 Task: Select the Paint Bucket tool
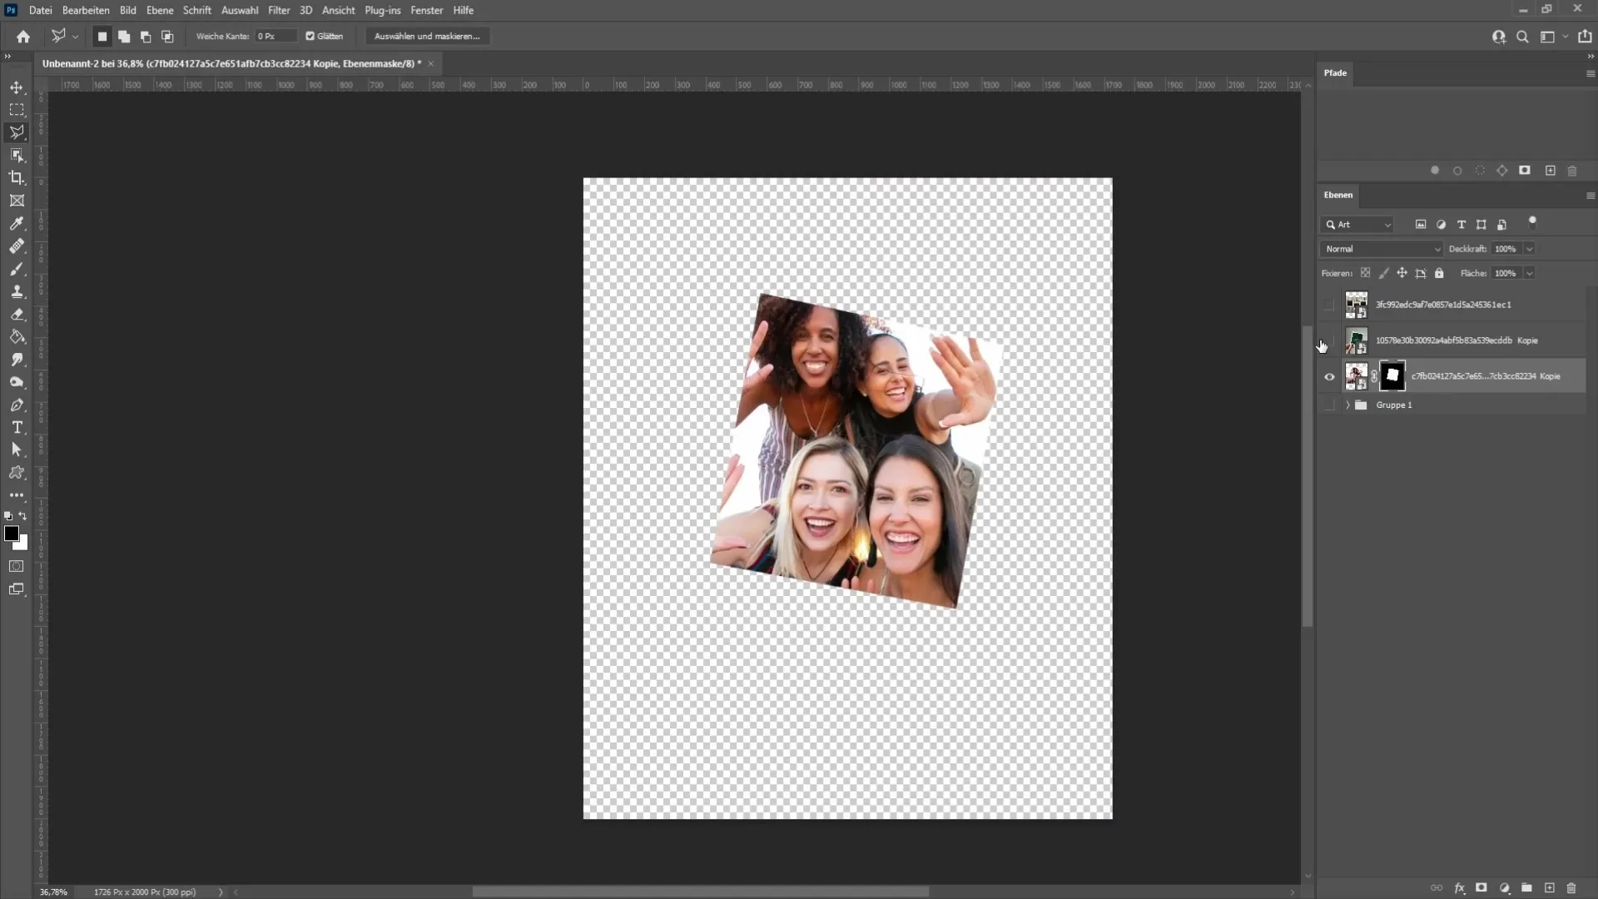(x=17, y=337)
